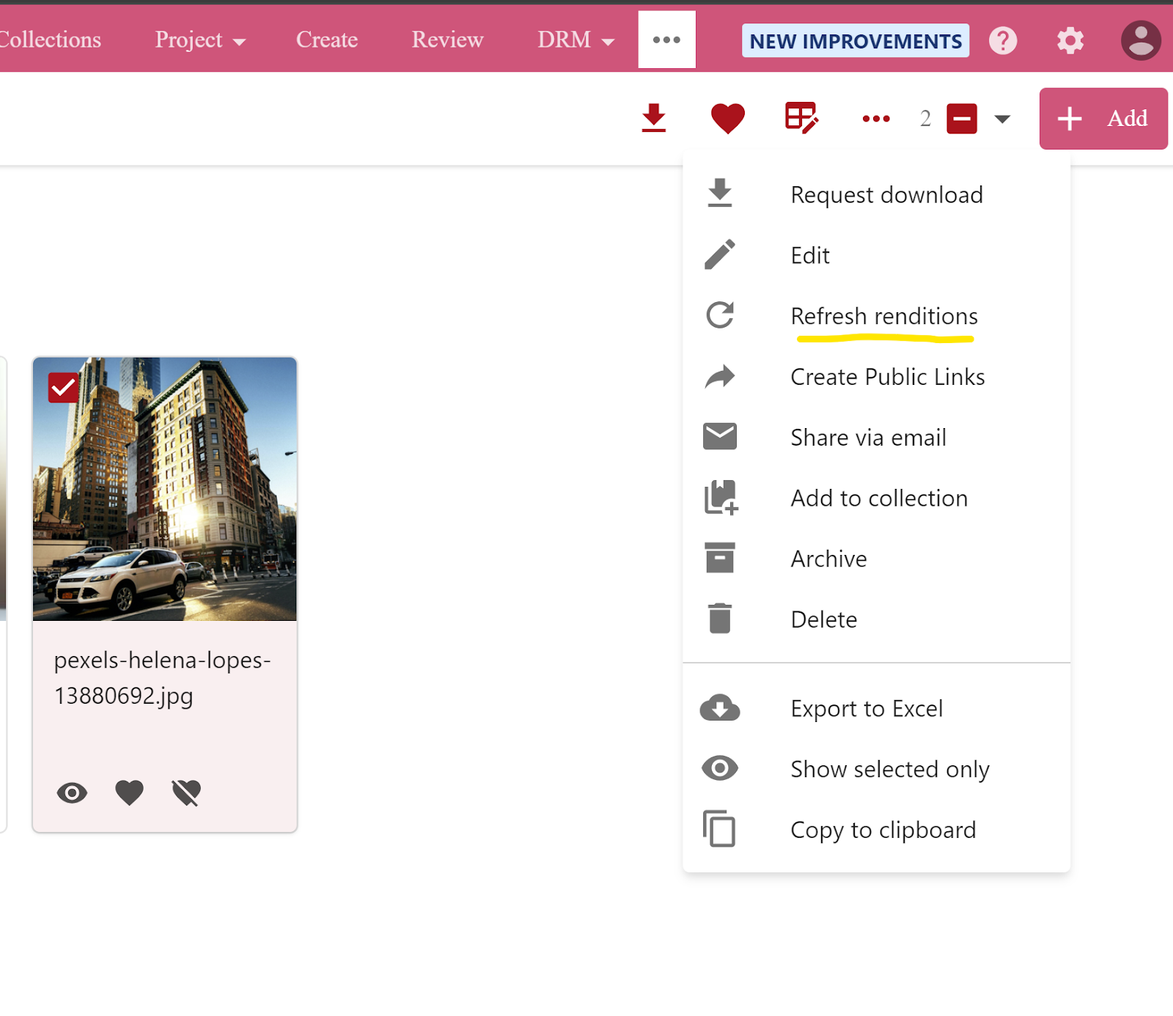The width and height of the screenshot is (1173, 1016).
Task: Click the eye icon beside Show selected only
Action: (720, 768)
